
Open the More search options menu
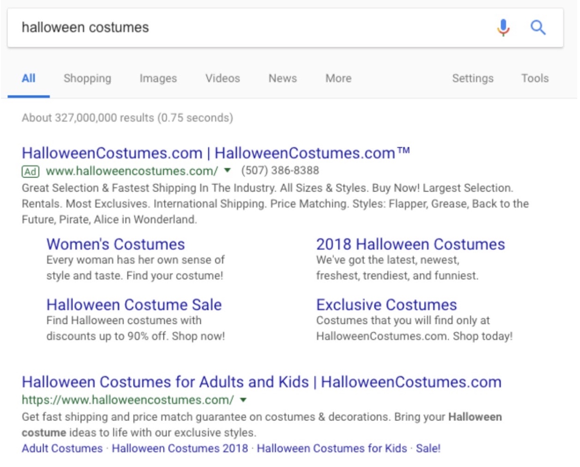pos(338,78)
